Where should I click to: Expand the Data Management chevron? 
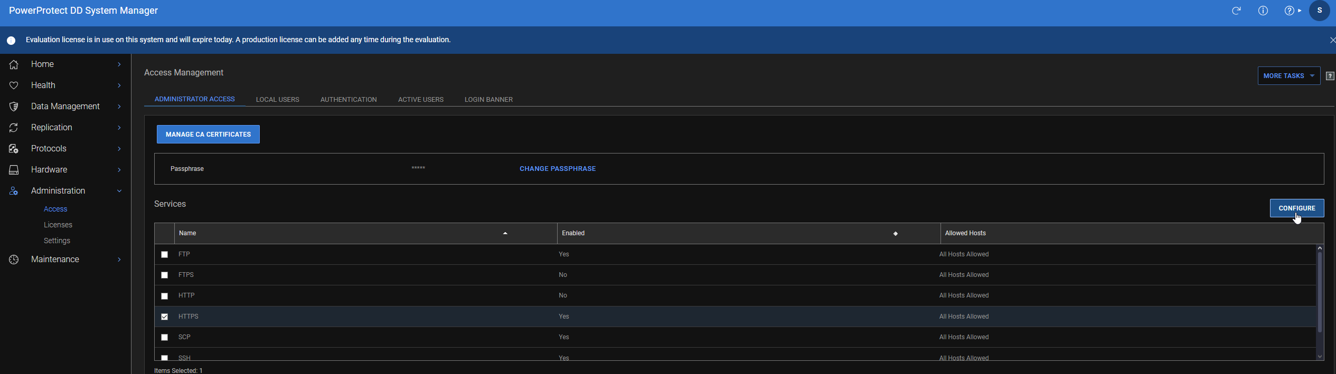coord(119,107)
